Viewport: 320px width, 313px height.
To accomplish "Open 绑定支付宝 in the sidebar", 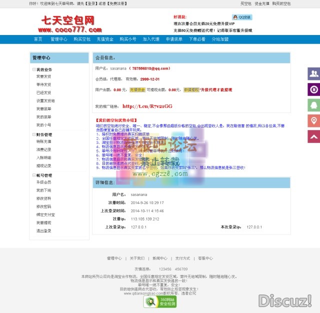I will point(45,214).
